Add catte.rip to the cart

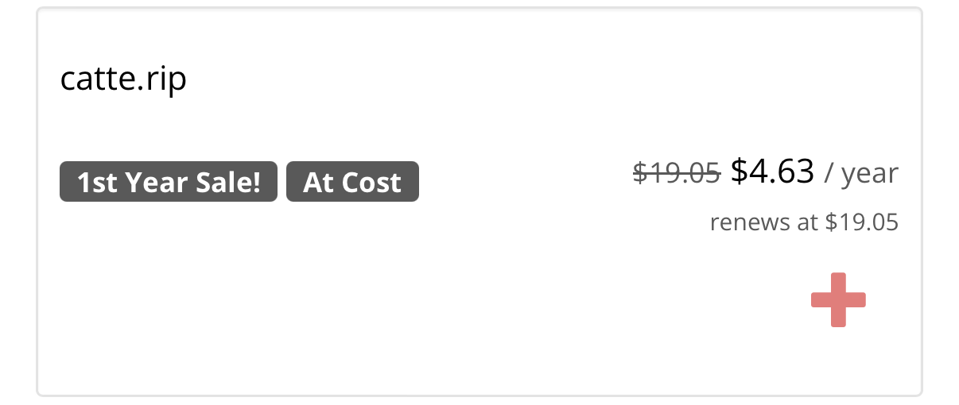pos(838,300)
